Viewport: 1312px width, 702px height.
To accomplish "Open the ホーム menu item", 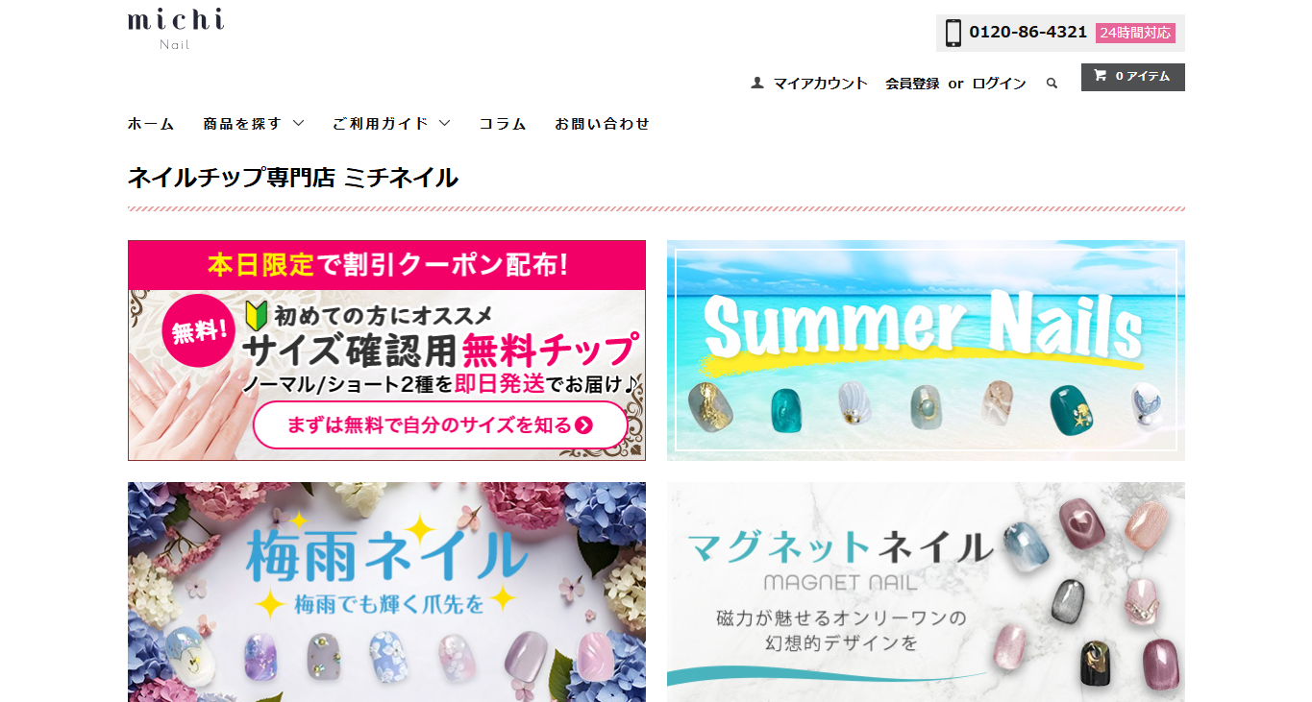I will [151, 124].
